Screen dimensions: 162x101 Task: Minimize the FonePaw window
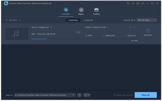coord(148,3)
